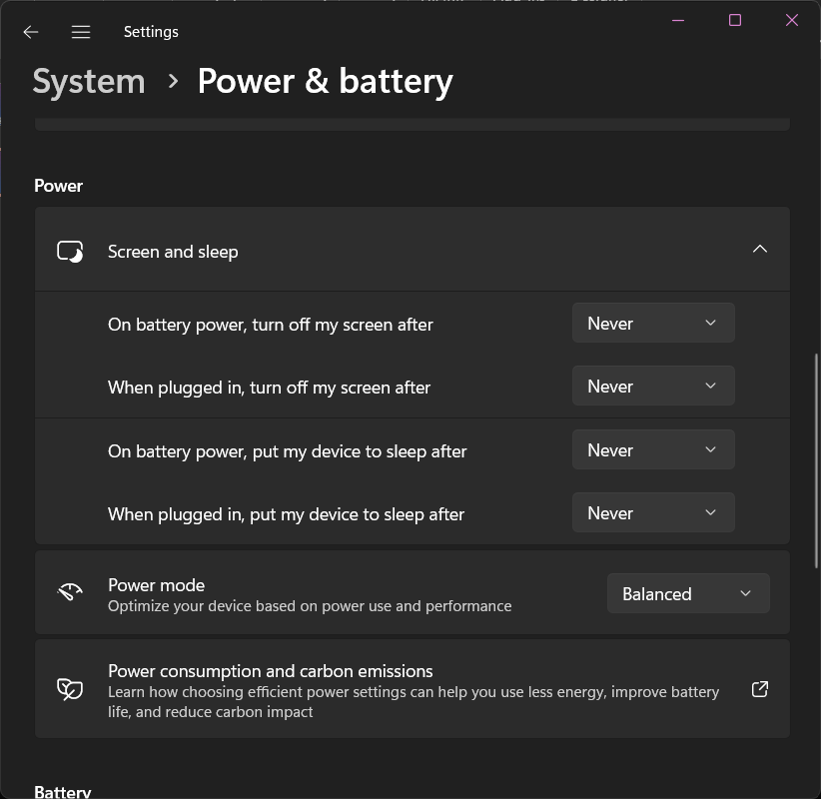
Task: Open the battery screen-off timeout dropdown
Action: point(653,323)
